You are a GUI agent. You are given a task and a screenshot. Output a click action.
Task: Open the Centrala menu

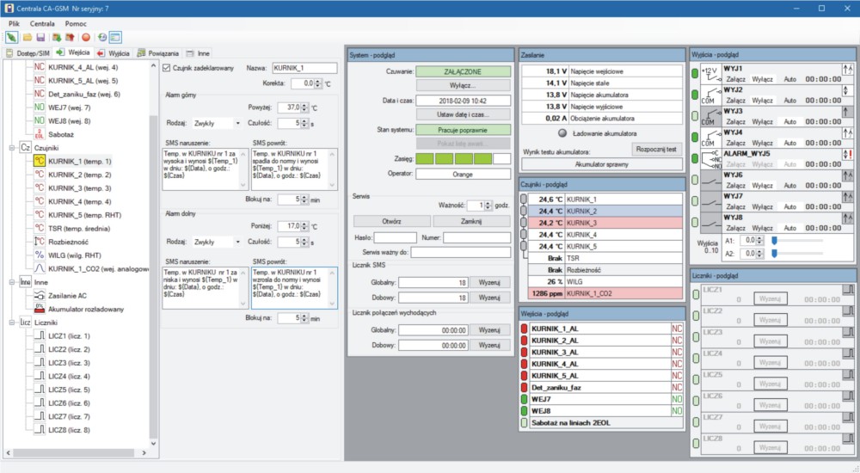click(42, 23)
